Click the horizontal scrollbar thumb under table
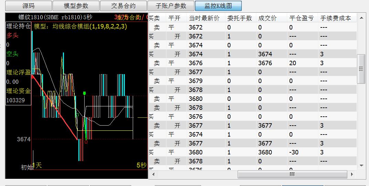 (x=292, y=174)
